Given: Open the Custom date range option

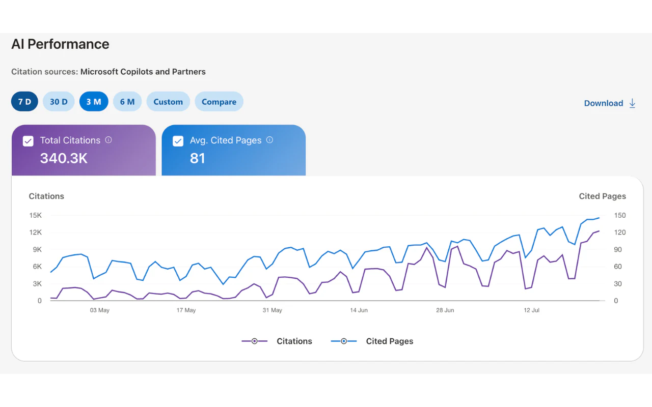Looking at the screenshot, I should point(168,102).
